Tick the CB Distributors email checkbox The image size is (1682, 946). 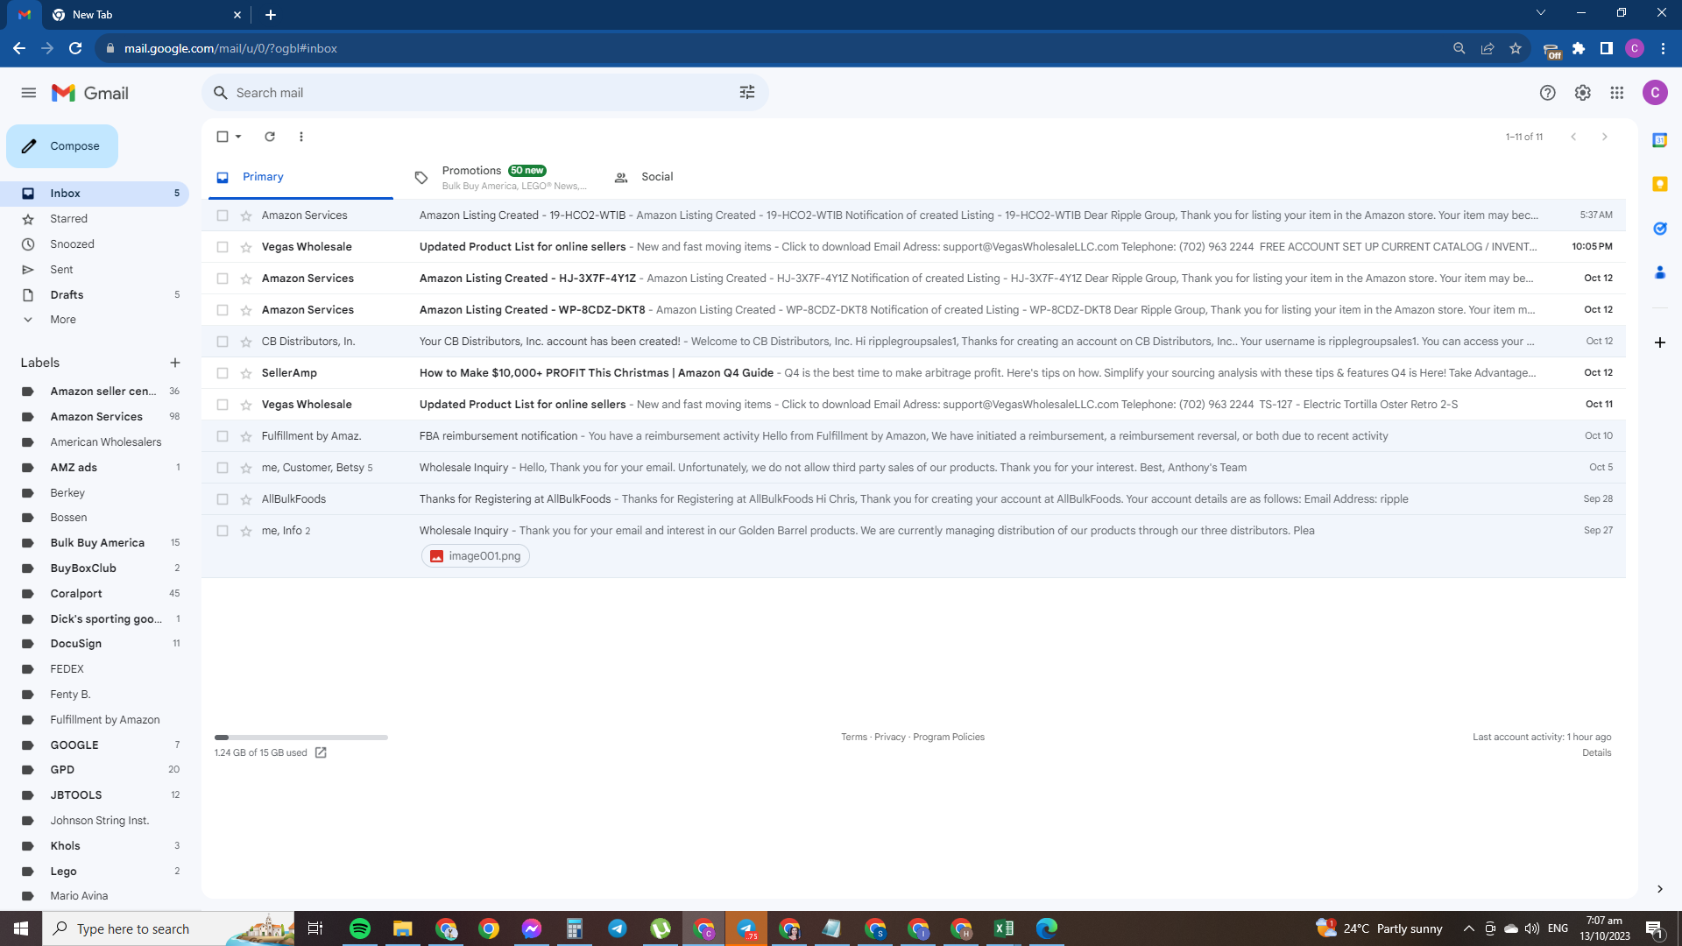(223, 342)
